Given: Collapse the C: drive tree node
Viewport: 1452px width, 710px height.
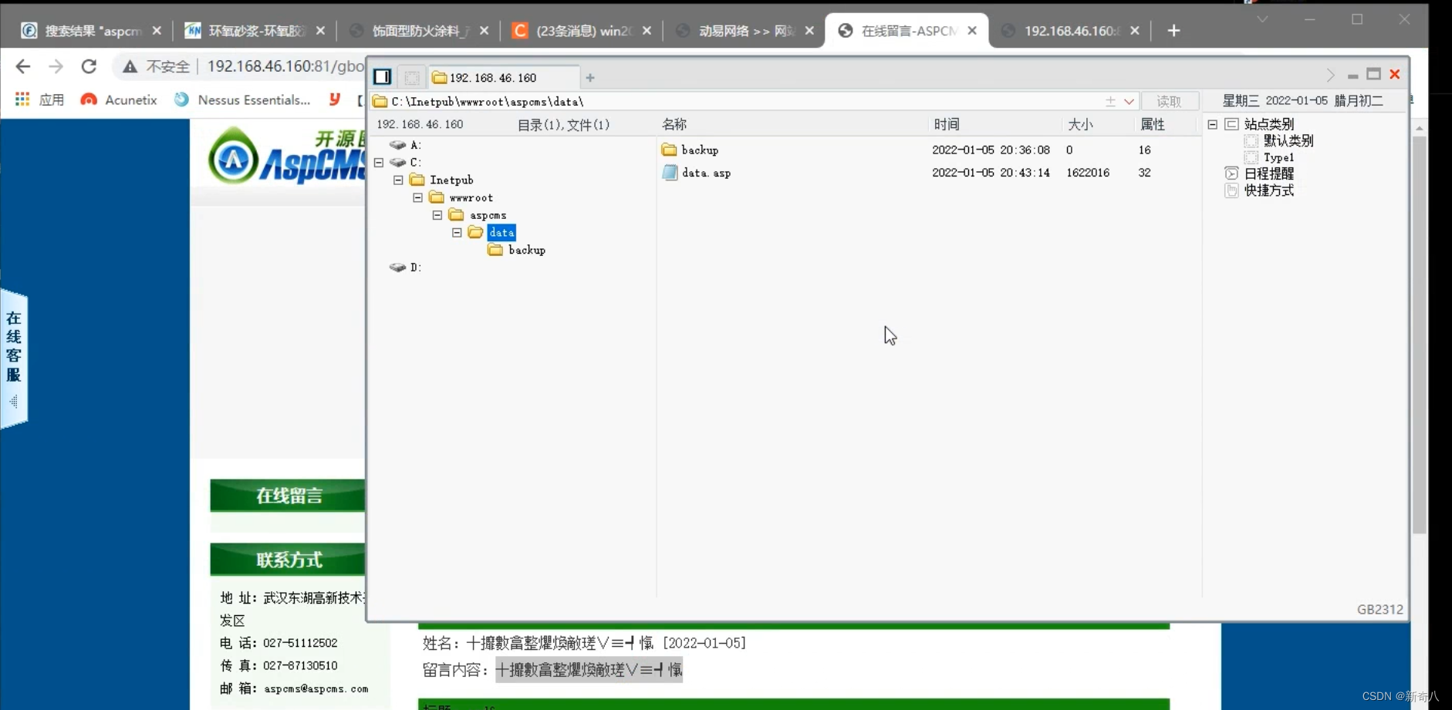Looking at the screenshot, I should click(379, 163).
